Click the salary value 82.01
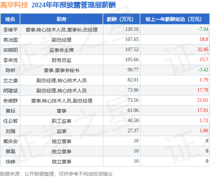Image resolution: width=210 pixels, height=177 pixels. pyautogui.click(x=133, y=80)
